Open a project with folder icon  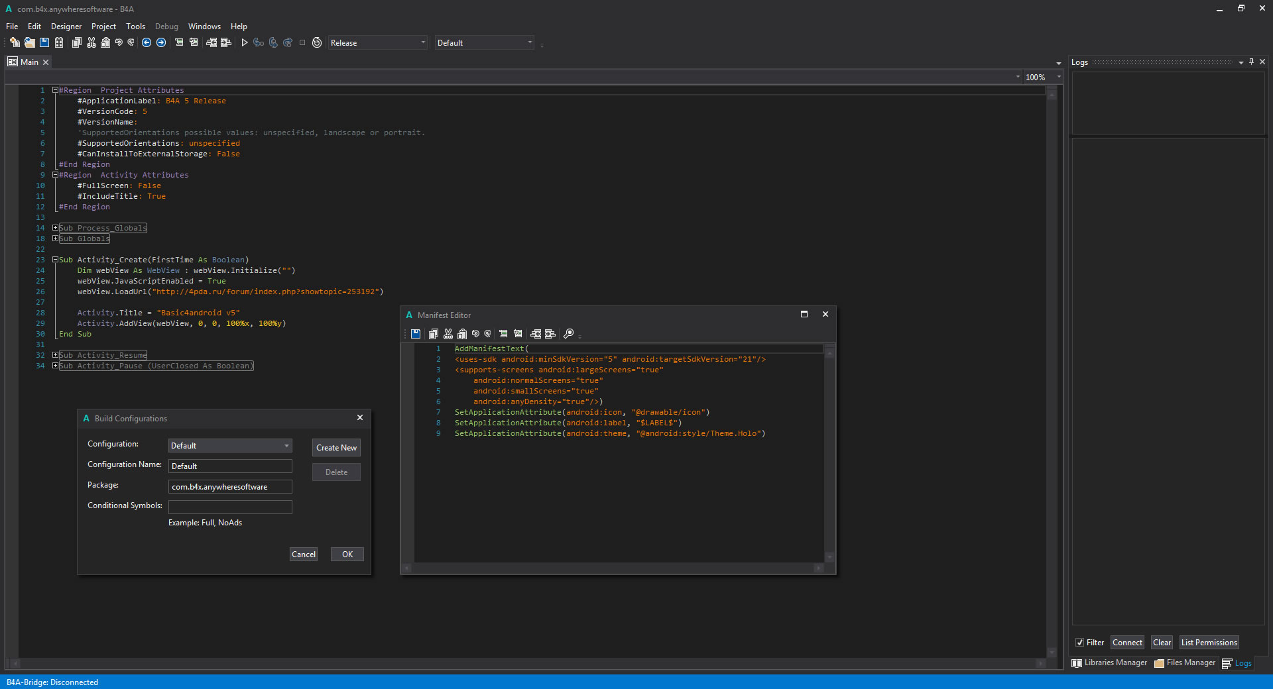pyautogui.click(x=29, y=42)
